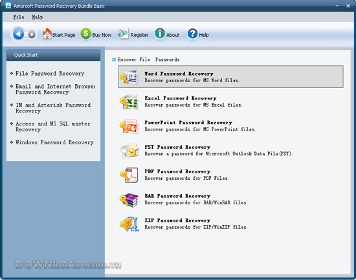Click the ZIP Password Recovery icon
The image size is (356, 280).
(x=129, y=224)
